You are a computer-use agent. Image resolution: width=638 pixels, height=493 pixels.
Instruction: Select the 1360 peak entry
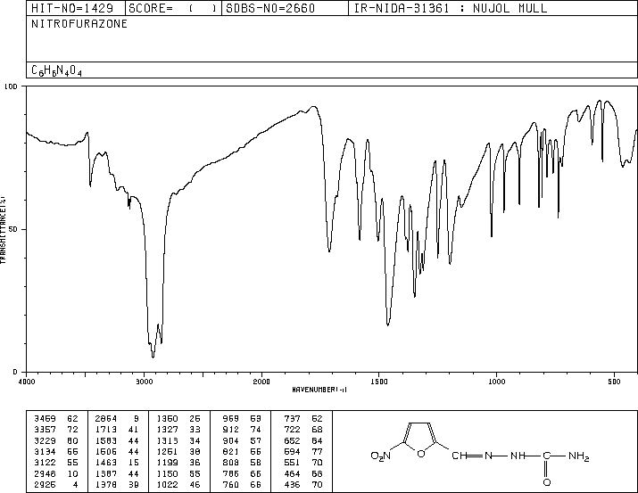[x=178, y=419]
